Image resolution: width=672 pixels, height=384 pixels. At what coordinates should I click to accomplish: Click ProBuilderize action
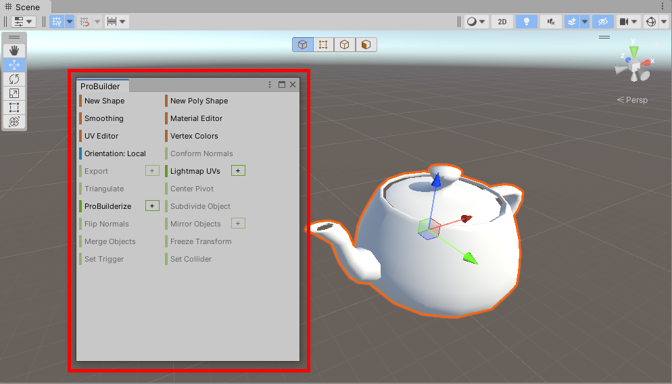tap(107, 206)
